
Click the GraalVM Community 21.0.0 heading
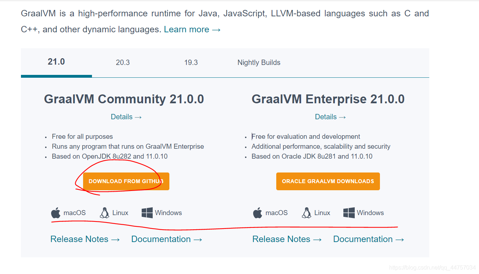[x=124, y=99]
